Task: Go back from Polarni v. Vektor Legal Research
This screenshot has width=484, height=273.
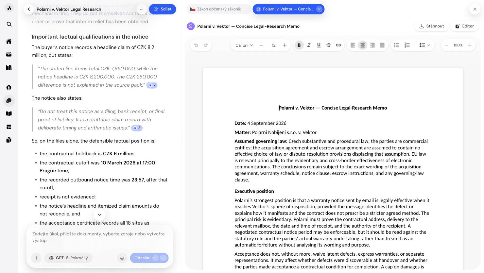Action: click(x=29, y=9)
